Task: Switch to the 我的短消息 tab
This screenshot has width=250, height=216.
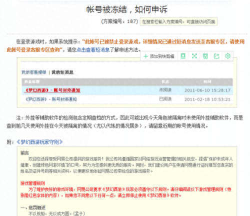Action: point(62,72)
